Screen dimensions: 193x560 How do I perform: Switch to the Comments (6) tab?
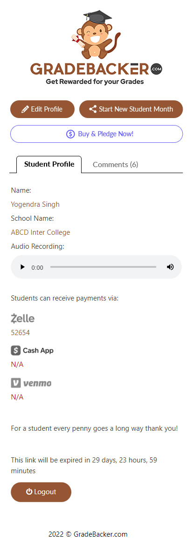(115, 164)
